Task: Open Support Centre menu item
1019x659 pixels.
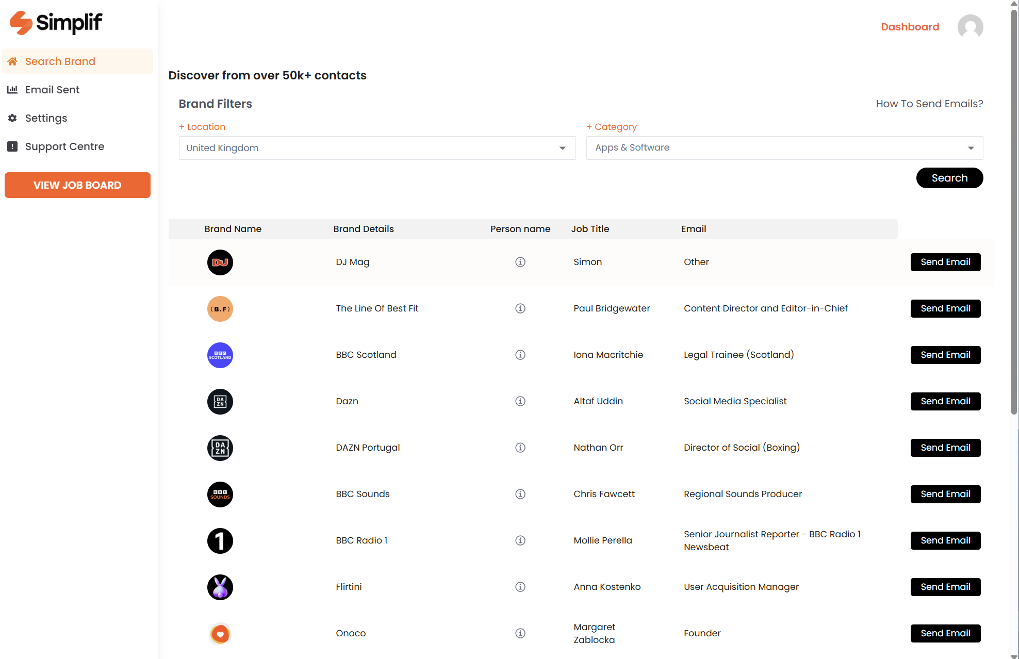Action: click(64, 146)
